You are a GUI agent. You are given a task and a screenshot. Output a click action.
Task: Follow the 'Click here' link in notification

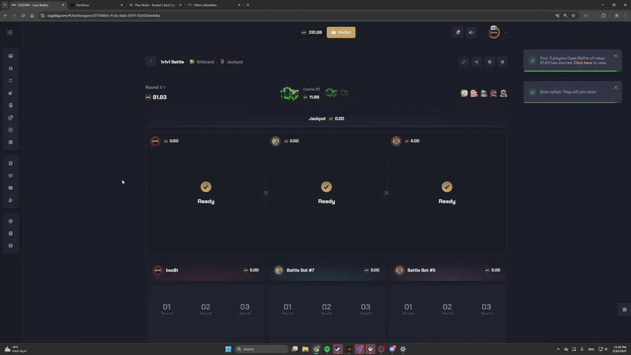tap(583, 63)
